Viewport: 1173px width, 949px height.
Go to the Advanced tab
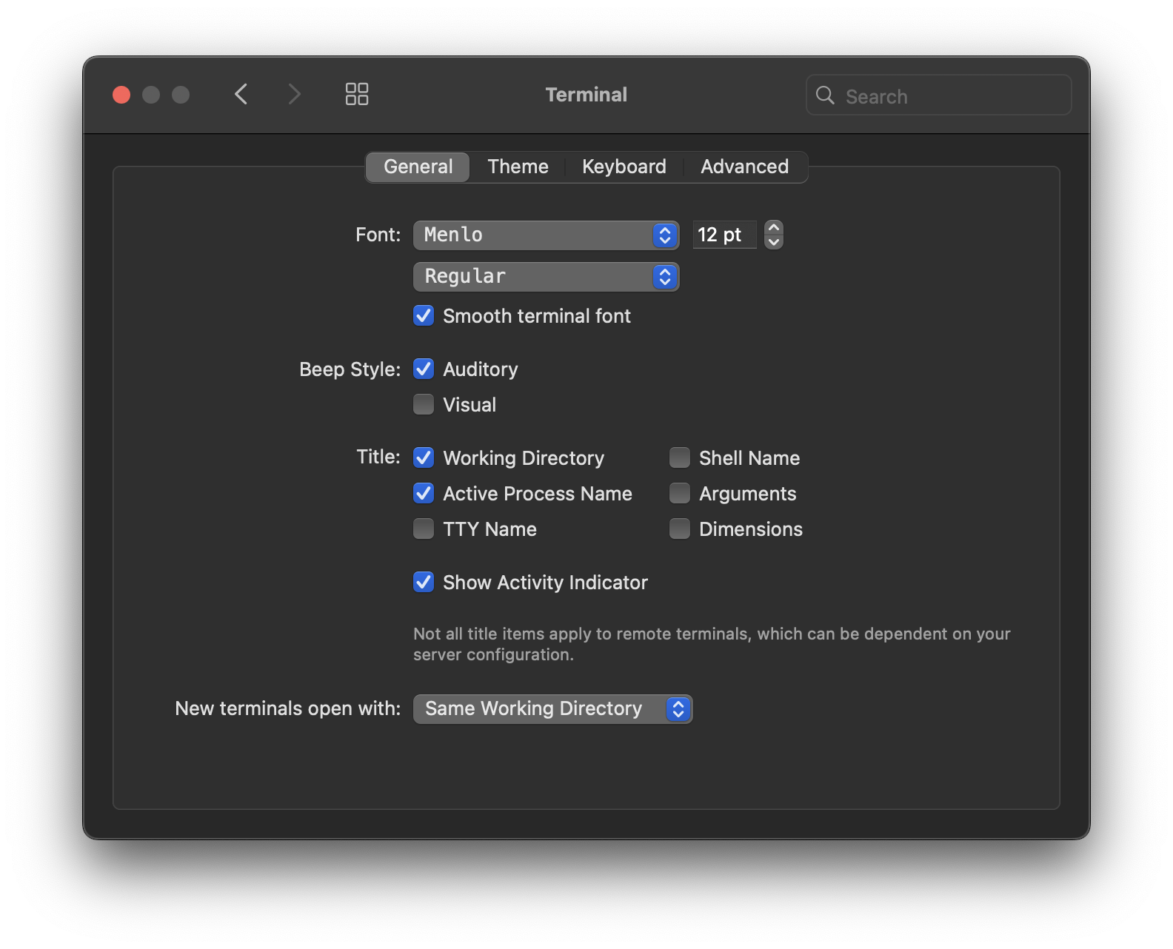744,167
